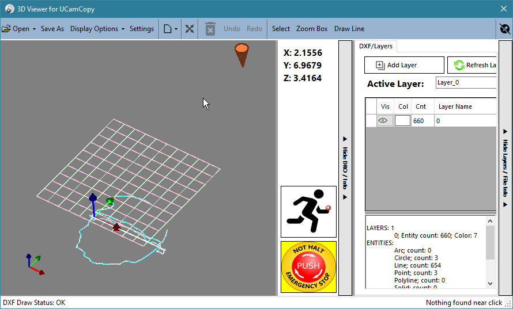Select the layer name cell 0
513x309 pixels.
(465, 121)
